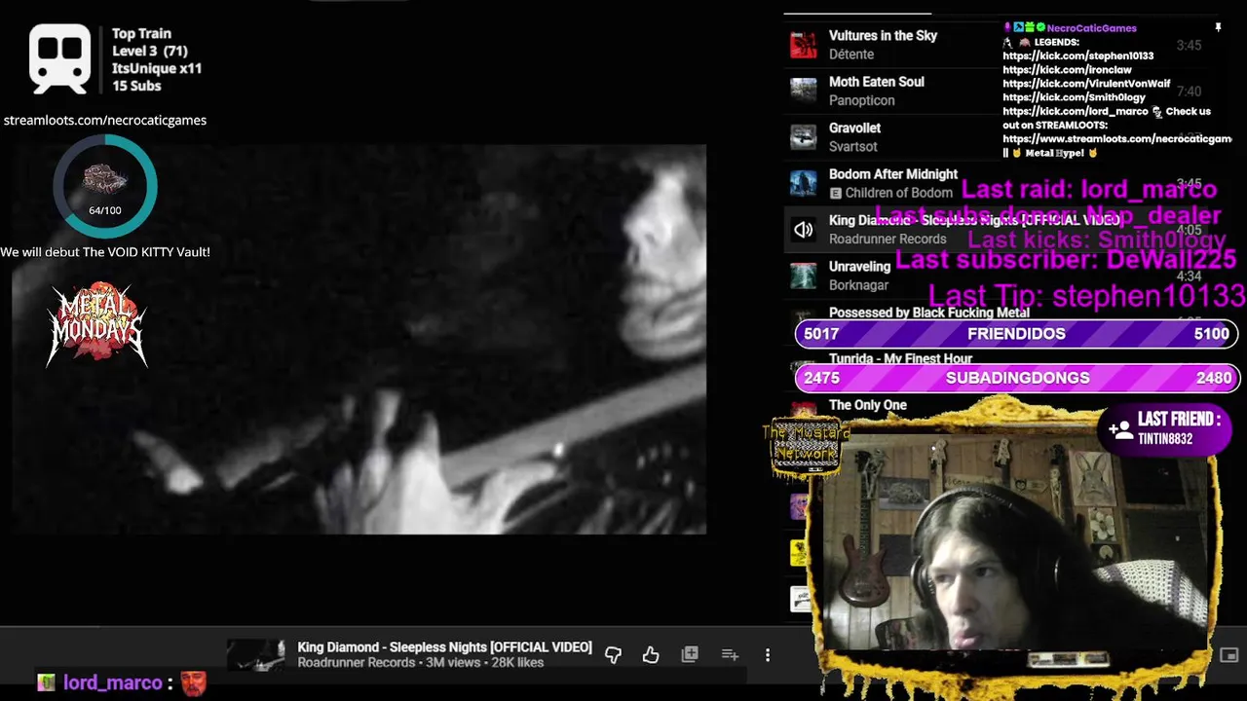Viewport: 1247px width, 701px height.
Task: Click the Metal Mondays logo
Action: tap(96, 324)
